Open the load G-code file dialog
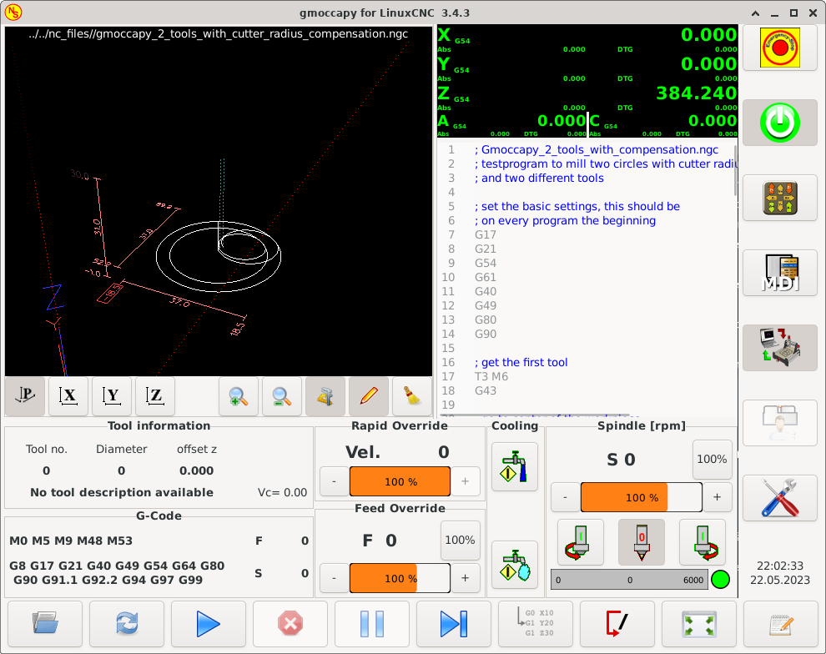 coord(45,624)
